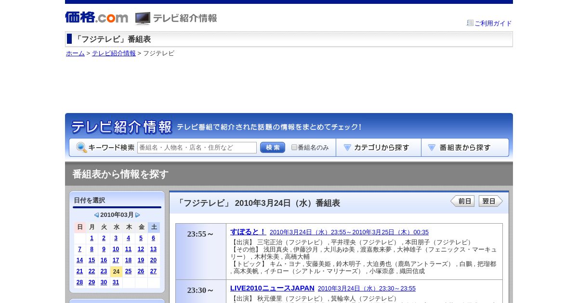Open the LIVE2010ニュースJAPAN 23:30～23:55 time link
Viewport: 578px width, 303px height.
(367, 289)
